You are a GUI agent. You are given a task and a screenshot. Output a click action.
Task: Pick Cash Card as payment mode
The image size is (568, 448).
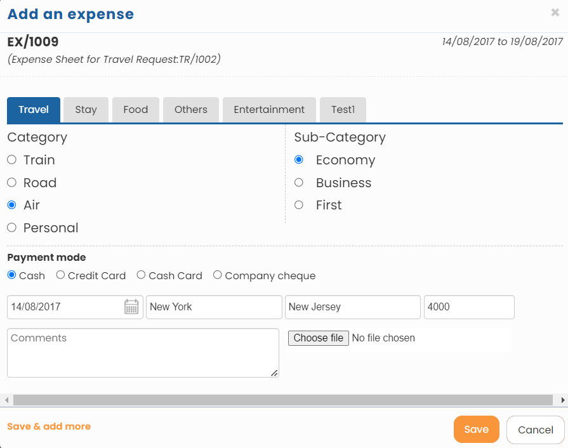tap(140, 275)
